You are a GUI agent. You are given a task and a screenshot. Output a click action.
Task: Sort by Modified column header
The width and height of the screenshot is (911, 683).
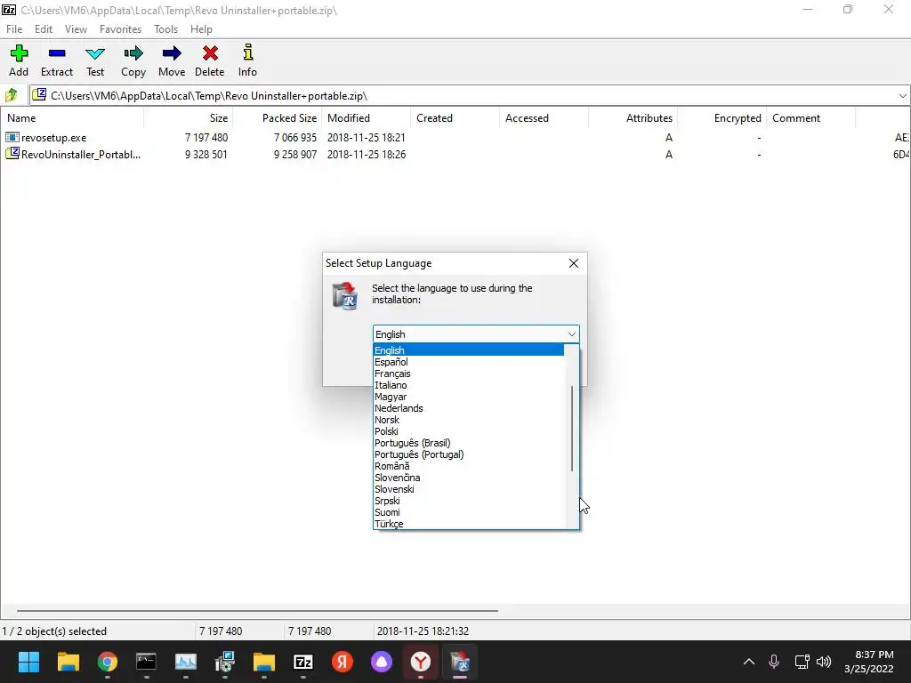coord(366,118)
